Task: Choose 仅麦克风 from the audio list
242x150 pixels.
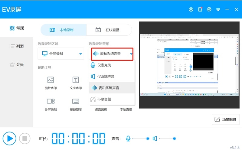Action: click(x=112, y=65)
